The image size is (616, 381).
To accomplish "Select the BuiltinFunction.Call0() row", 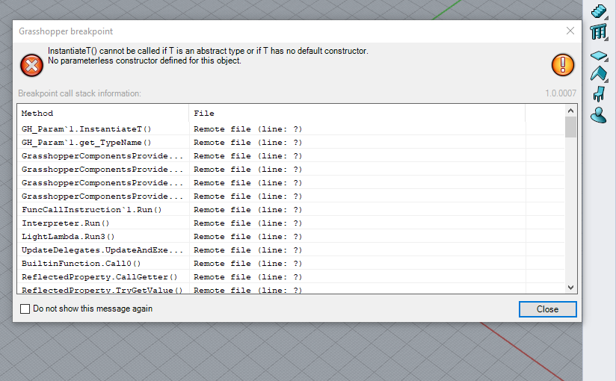I will click(291, 263).
